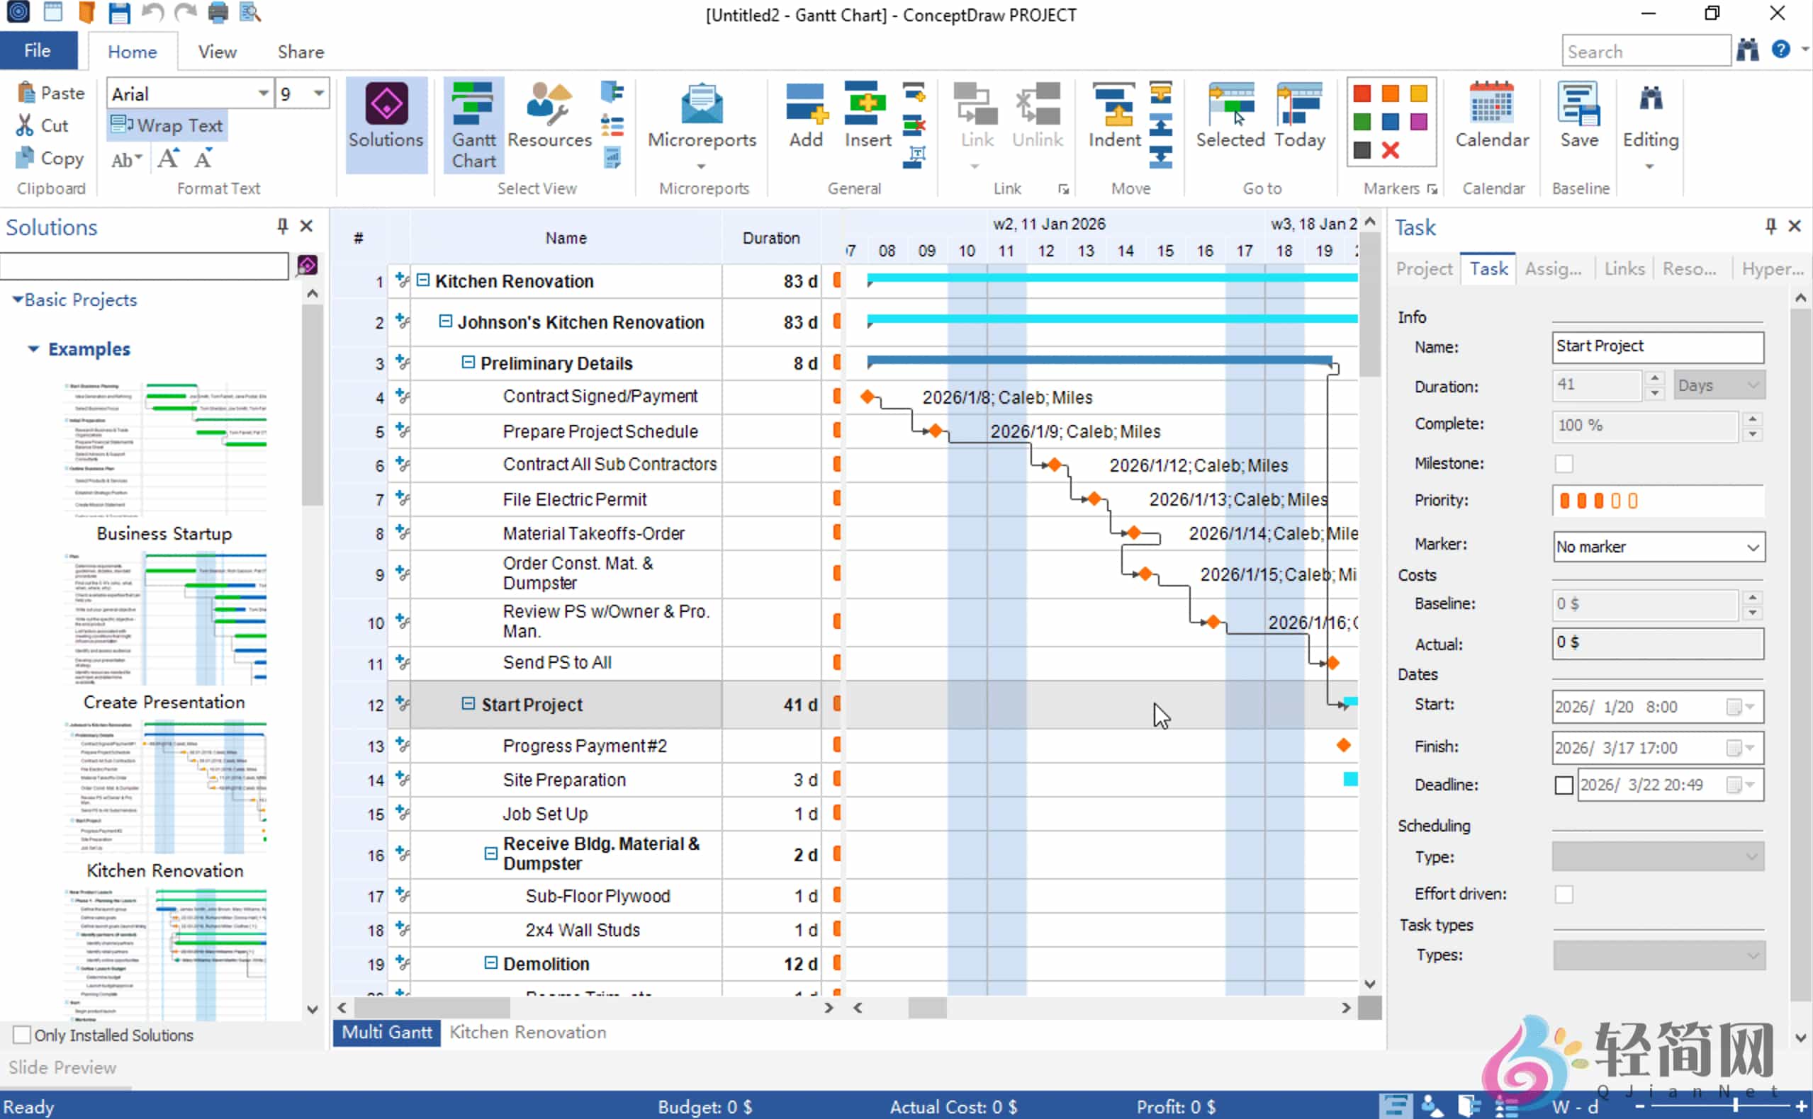Pick the green marker swatch
Viewport: 1813px width, 1119px height.
click(1362, 120)
